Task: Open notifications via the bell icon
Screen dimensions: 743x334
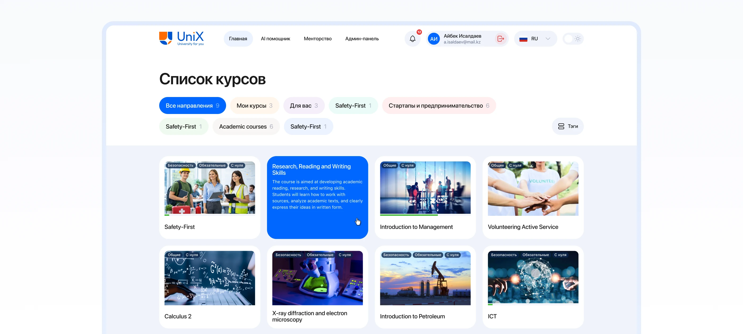Action: pos(412,39)
